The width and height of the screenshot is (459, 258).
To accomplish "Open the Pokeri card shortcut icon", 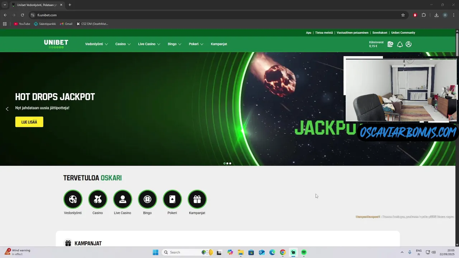I will (x=172, y=199).
